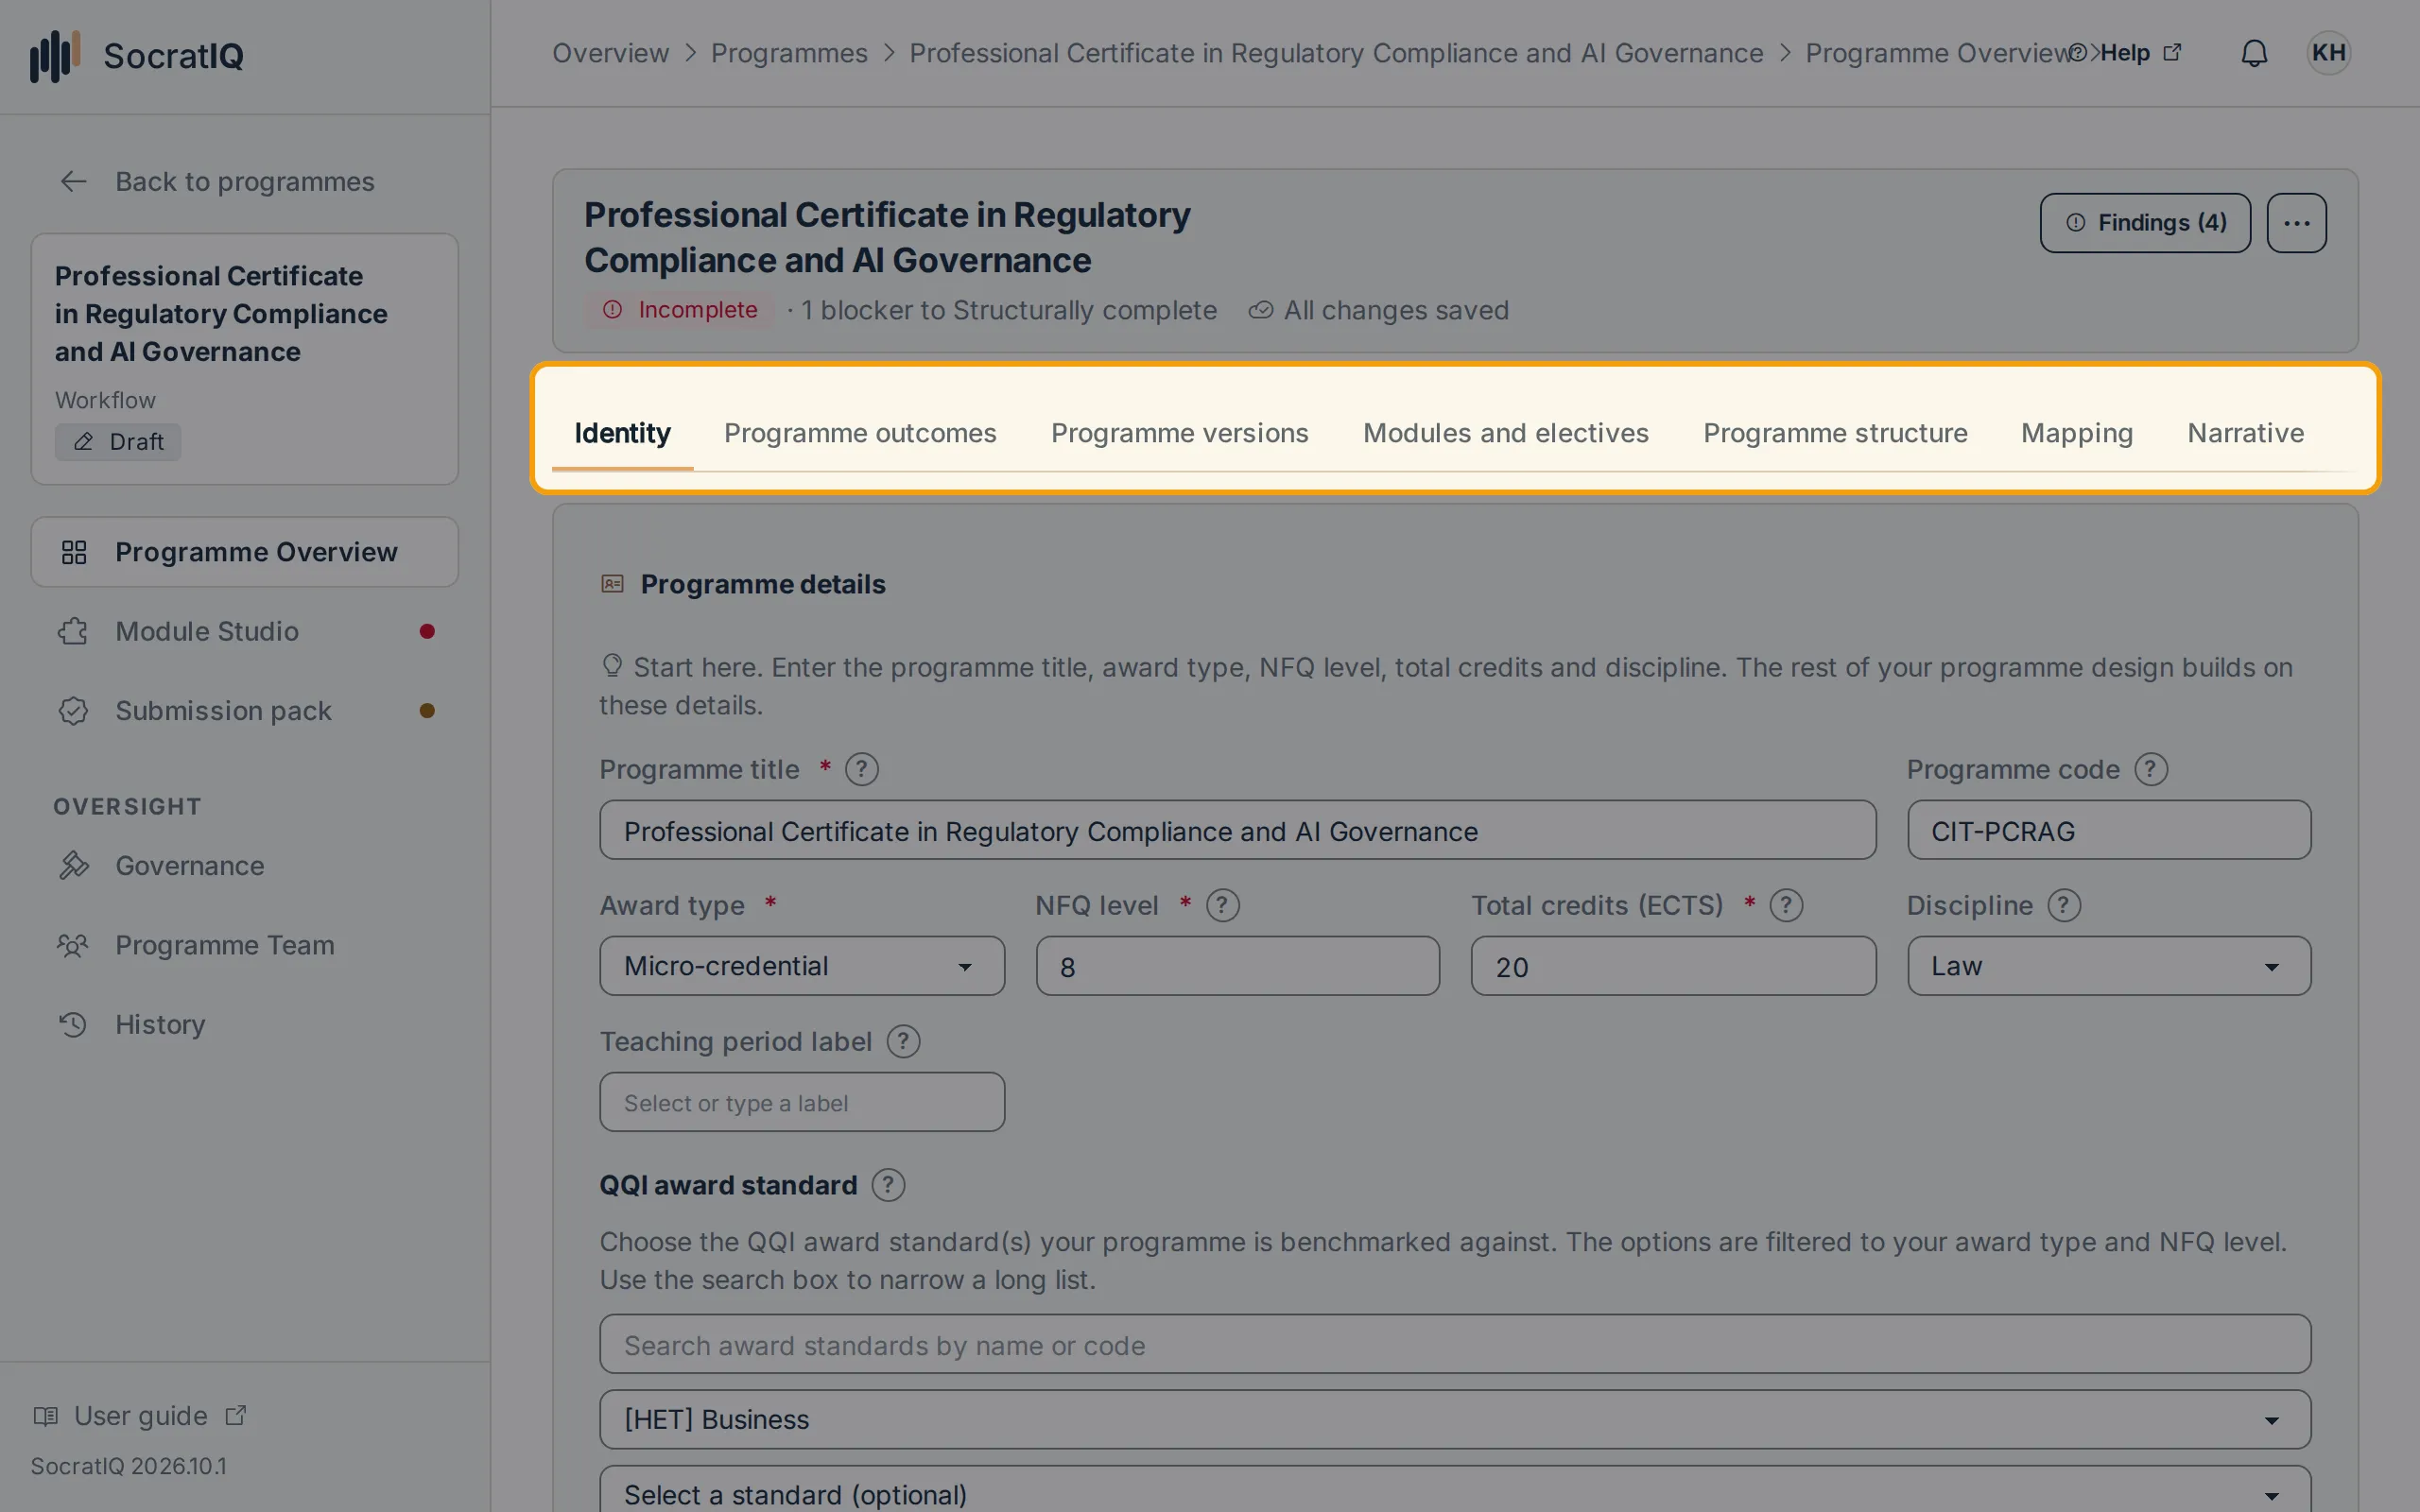2420x1512 pixels.
Task: Click the Programme code help icon
Action: coord(2151,769)
